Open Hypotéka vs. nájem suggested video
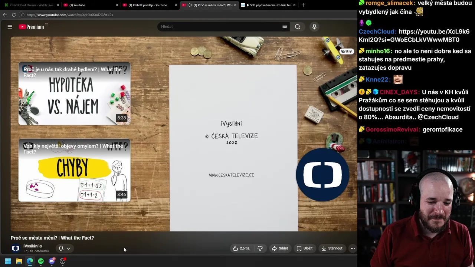Screen dimensions: 475x267 74,94
